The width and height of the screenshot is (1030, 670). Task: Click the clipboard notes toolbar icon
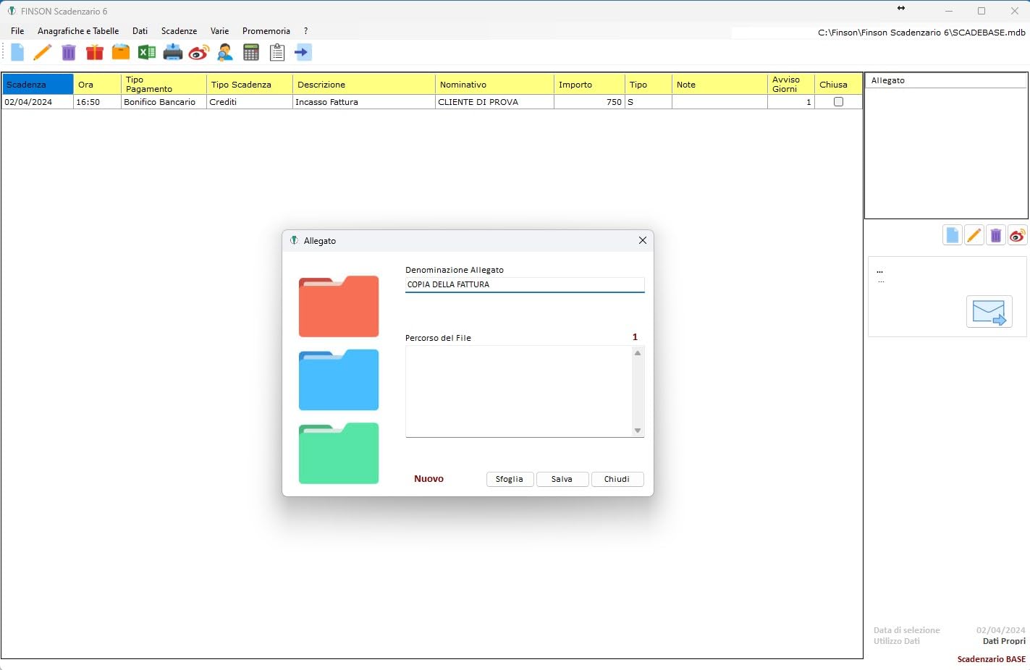point(277,52)
